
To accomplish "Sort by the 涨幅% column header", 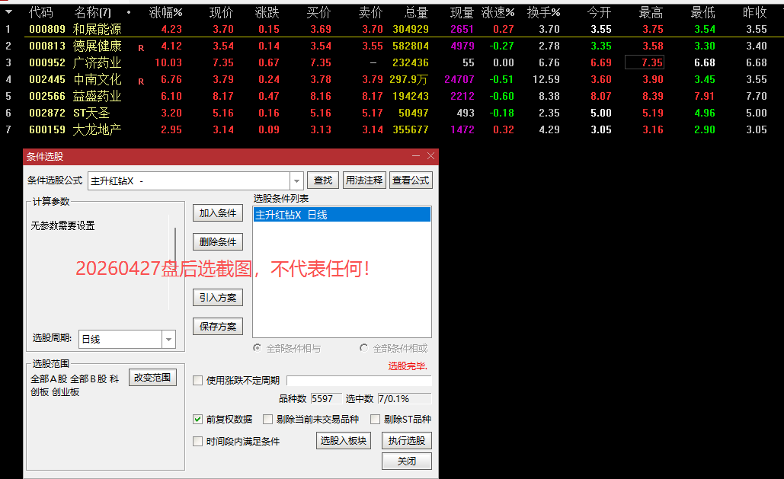I will [x=165, y=13].
